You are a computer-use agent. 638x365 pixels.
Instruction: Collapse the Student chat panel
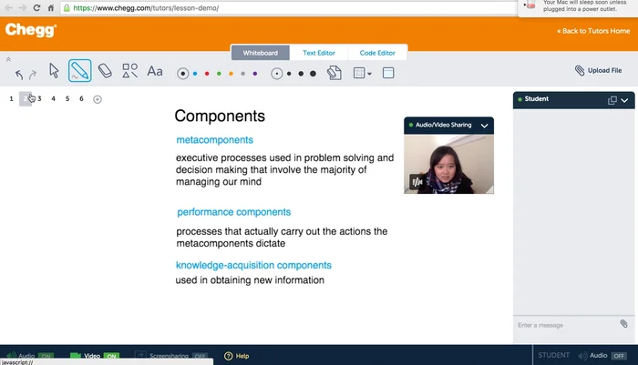(626, 99)
